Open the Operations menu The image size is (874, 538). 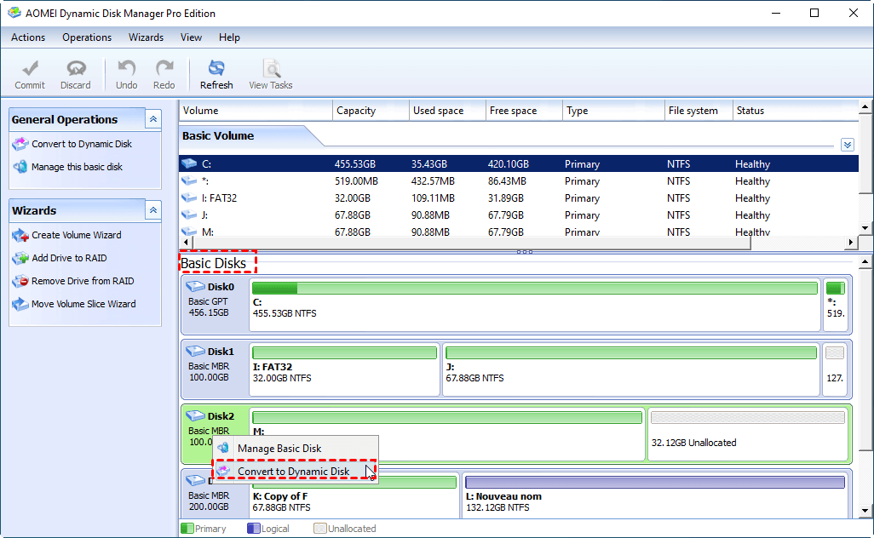[x=87, y=37]
